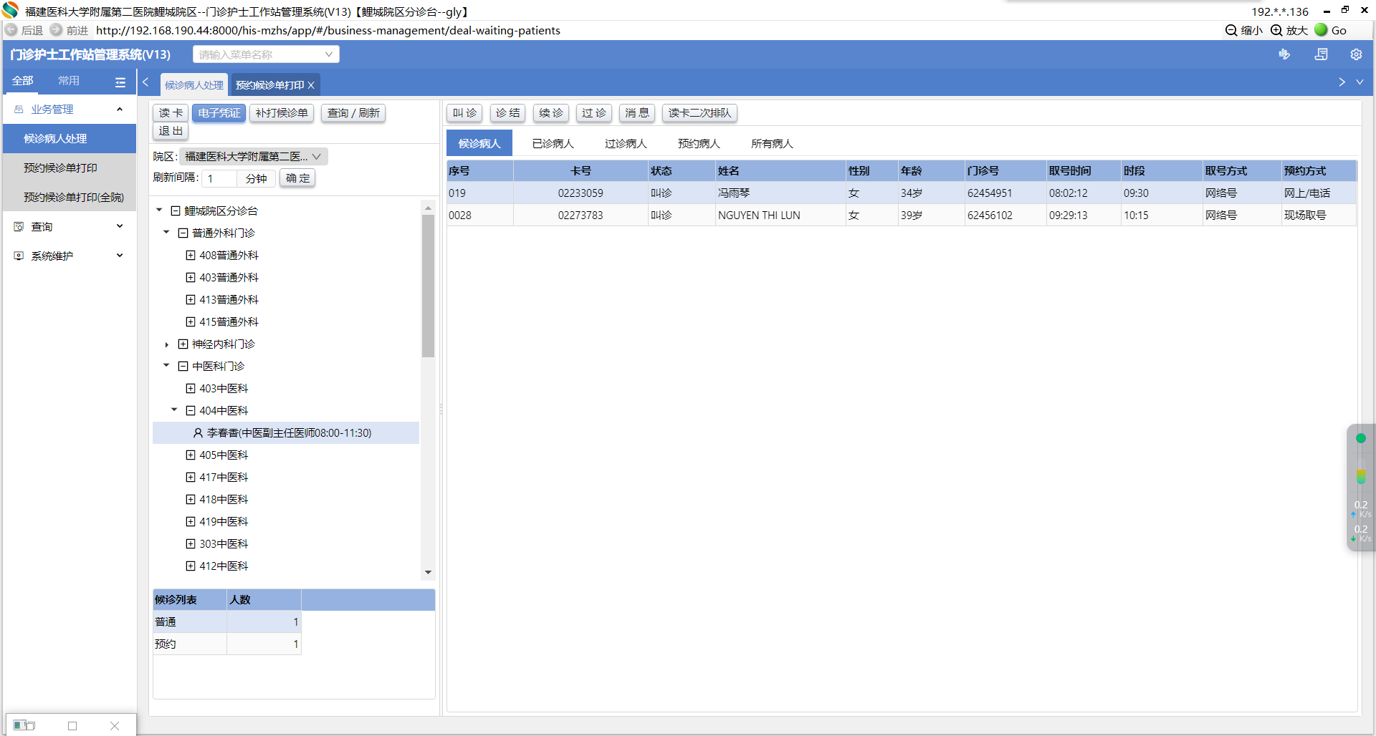
Task: Expand the 查询 sidebar group chevron
Action: pyautogui.click(x=120, y=226)
